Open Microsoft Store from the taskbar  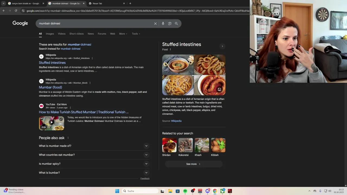[178, 191]
